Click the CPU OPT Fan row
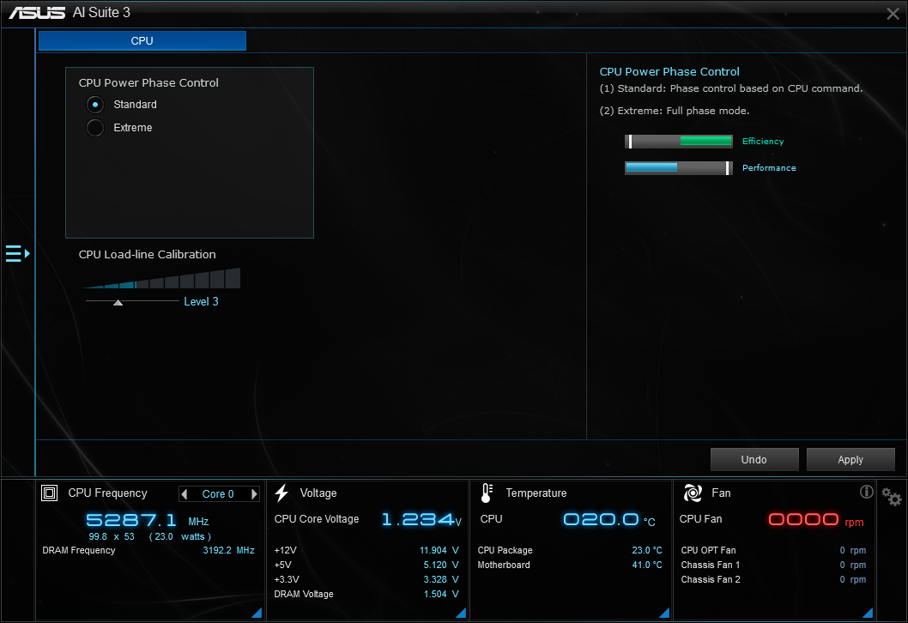Viewport: 908px width, 623px height. click(x=773, y=550)
